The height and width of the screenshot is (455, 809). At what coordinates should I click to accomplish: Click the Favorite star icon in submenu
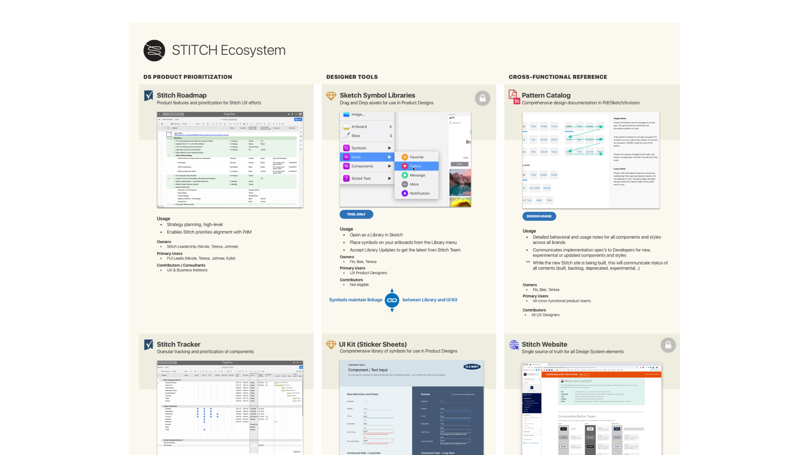click(x=404, y=157)
